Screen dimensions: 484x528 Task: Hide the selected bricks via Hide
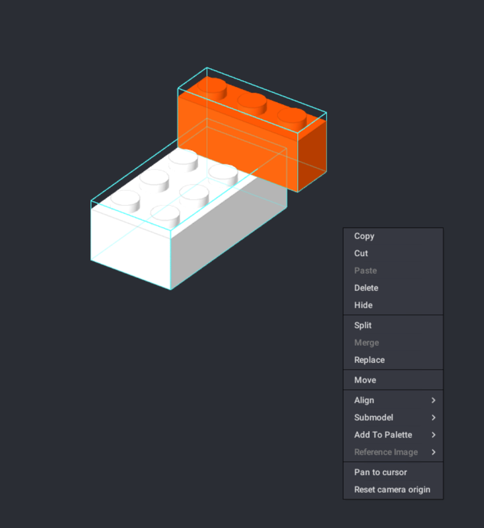point(393,305)
